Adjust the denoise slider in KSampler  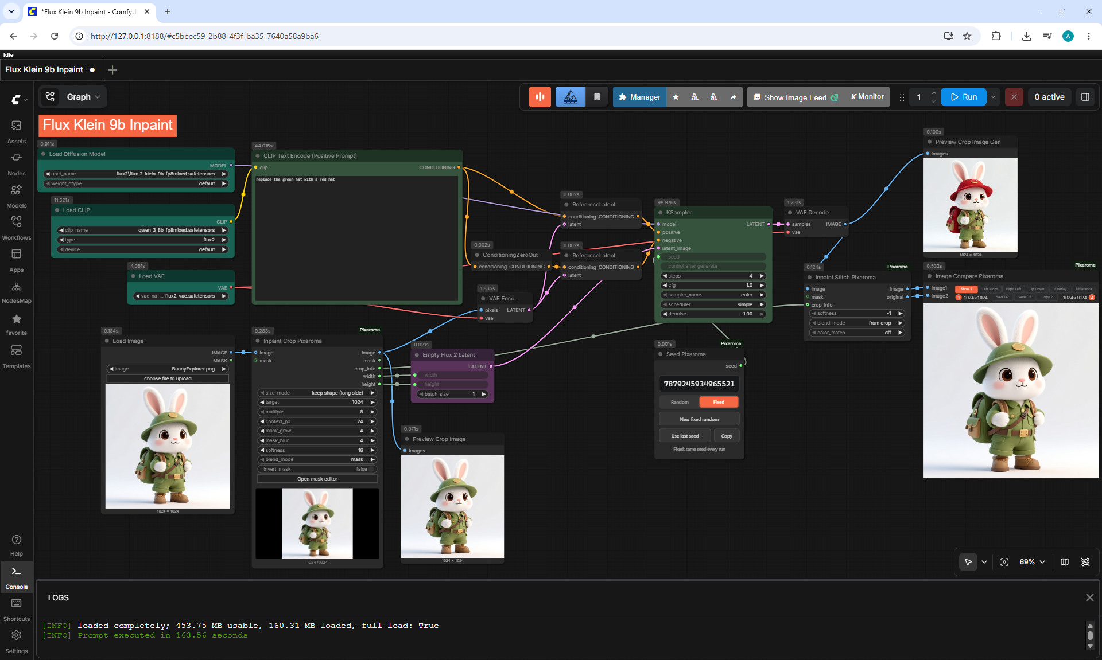[x=713, y=314]
